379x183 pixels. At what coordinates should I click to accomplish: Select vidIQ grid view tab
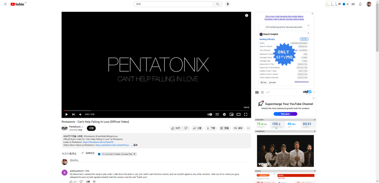(x=257, y=92)
